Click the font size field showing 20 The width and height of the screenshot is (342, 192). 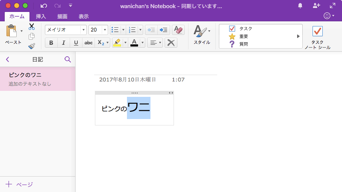(x=95, y=30)
